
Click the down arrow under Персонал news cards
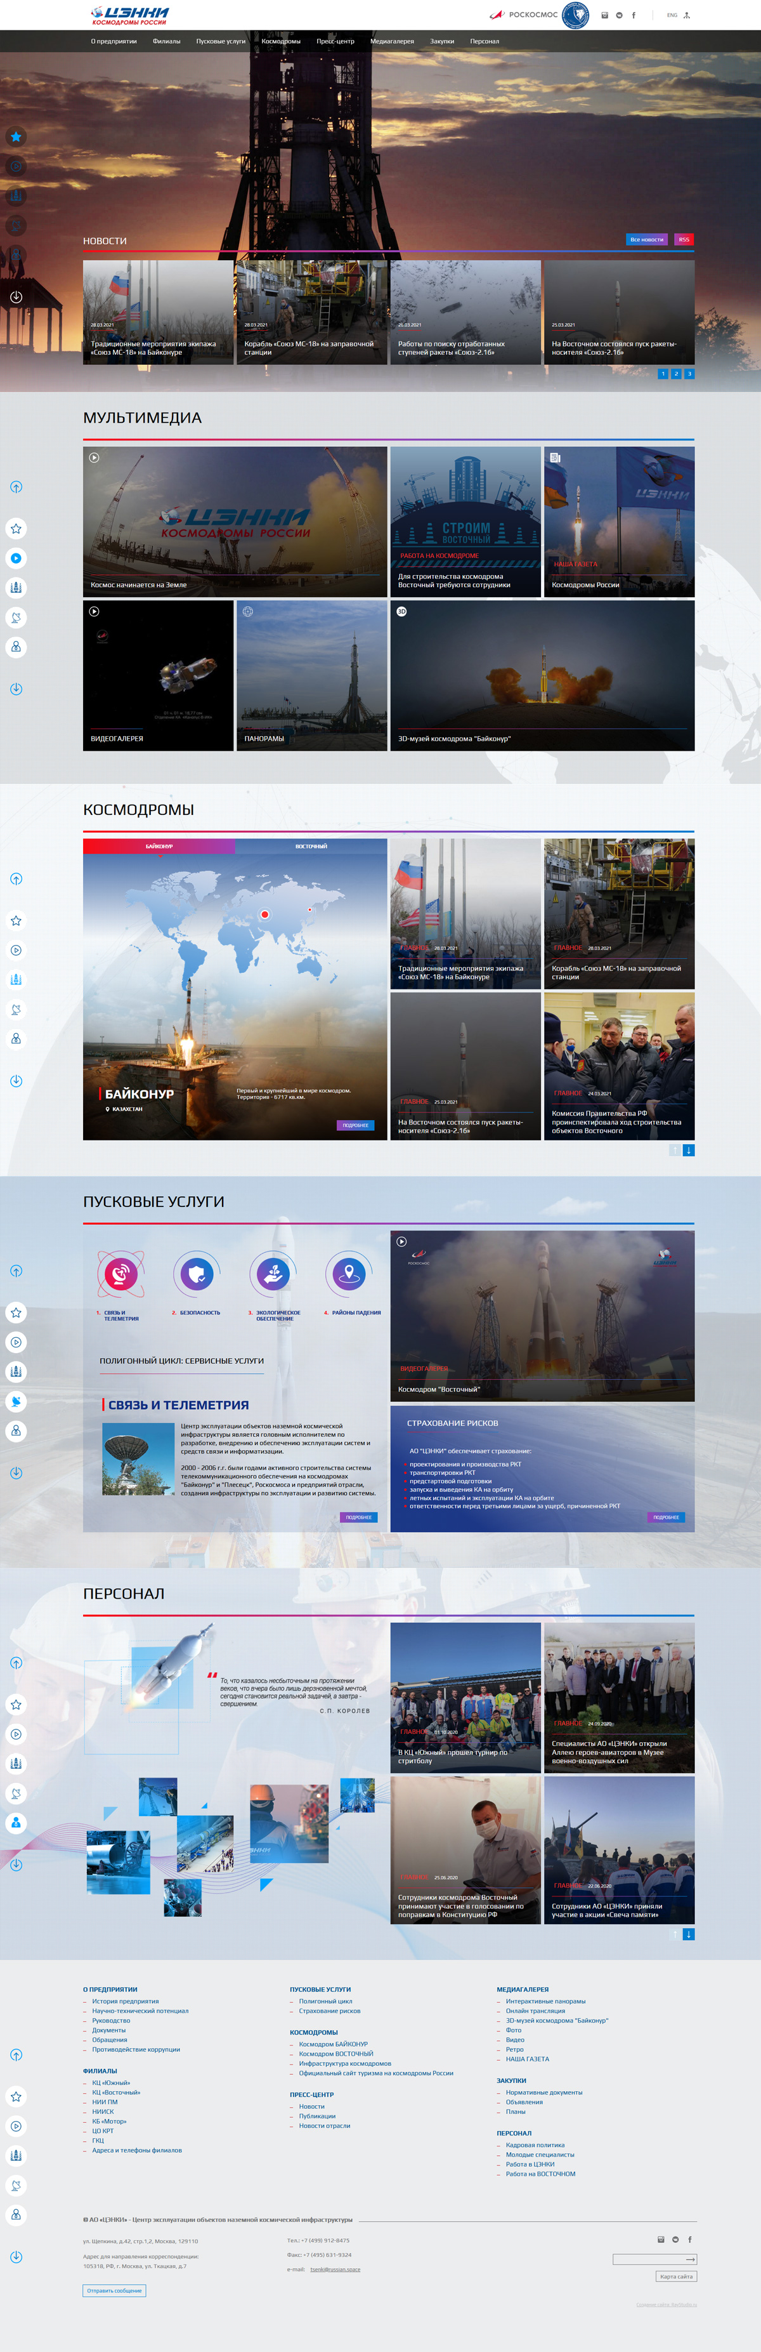689,1935
